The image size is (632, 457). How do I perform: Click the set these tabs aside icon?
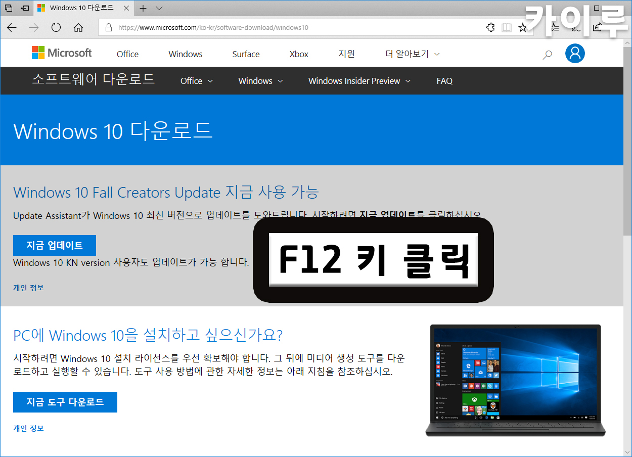coord(25,8)
